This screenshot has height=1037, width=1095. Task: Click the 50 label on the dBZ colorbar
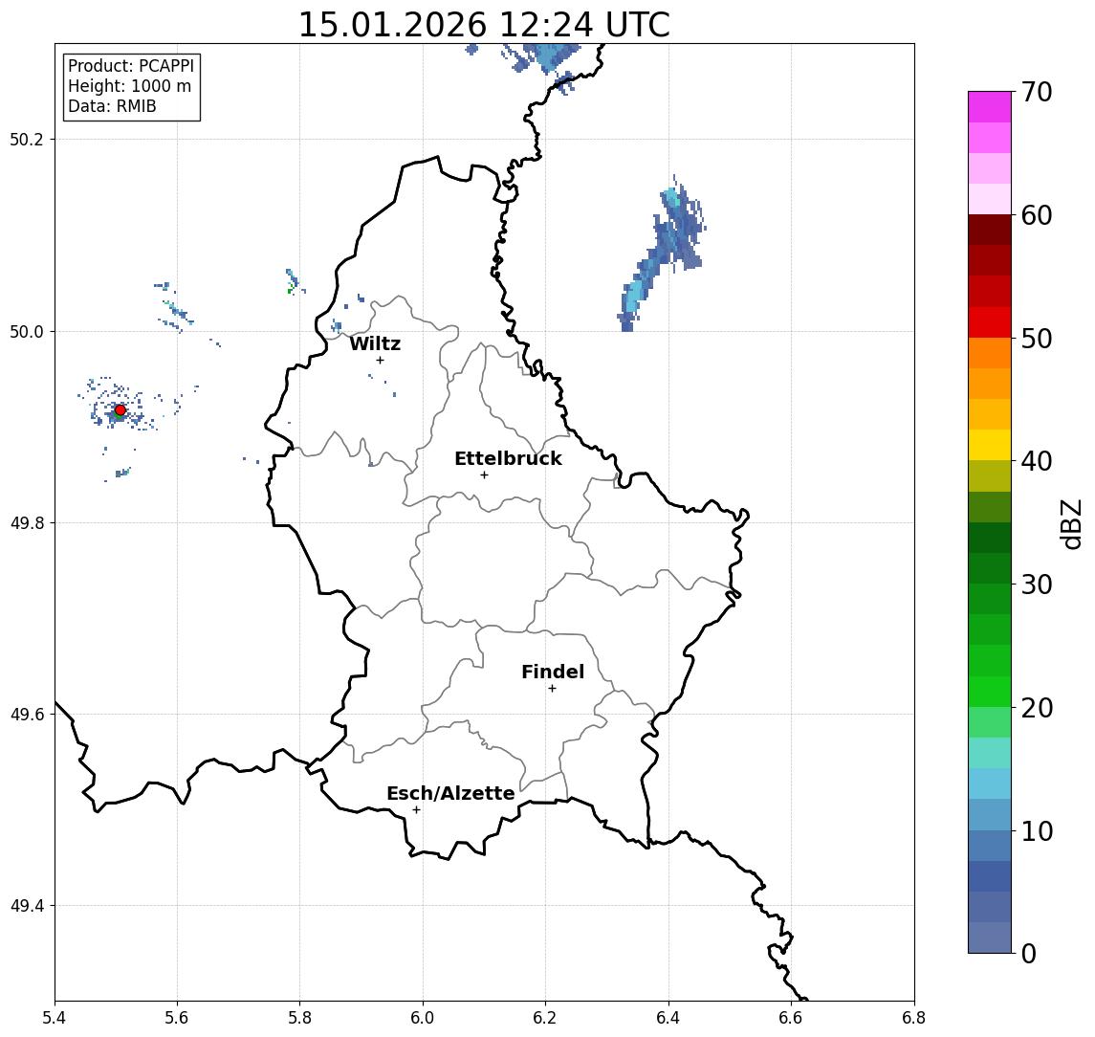click(x=1037, y=339)
